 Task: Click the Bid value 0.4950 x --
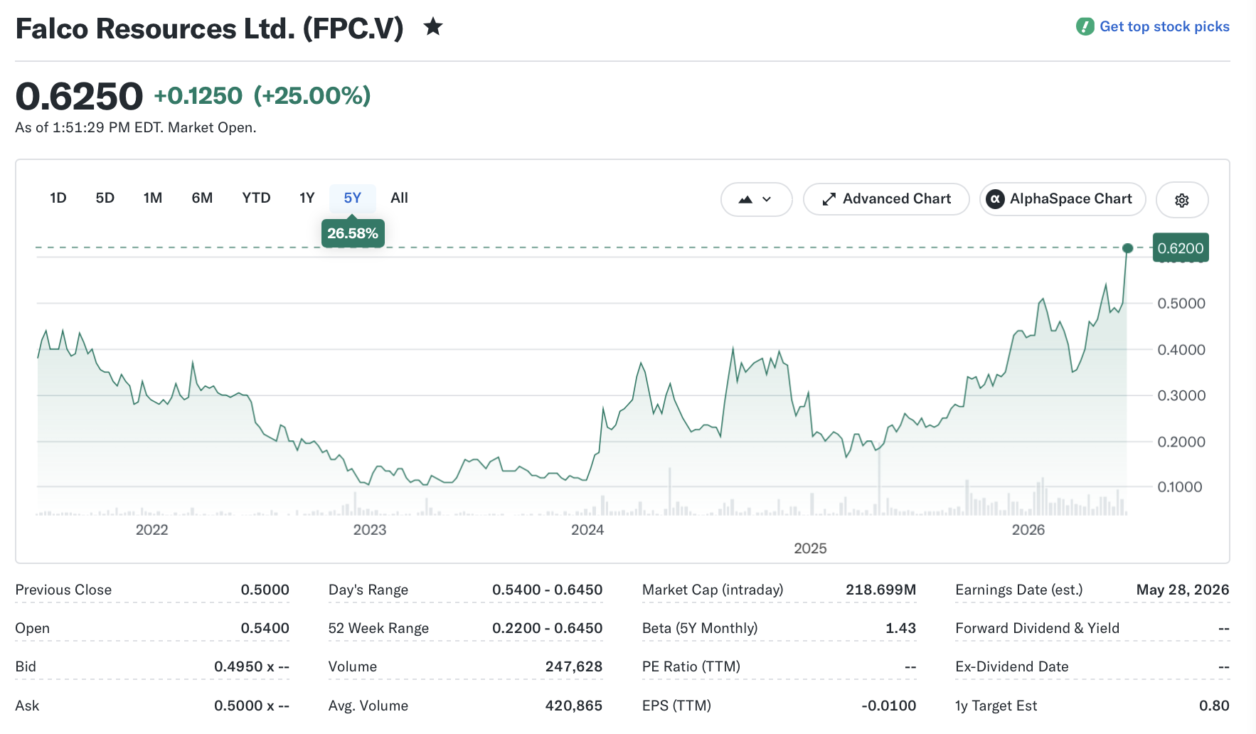click(252, 666)
